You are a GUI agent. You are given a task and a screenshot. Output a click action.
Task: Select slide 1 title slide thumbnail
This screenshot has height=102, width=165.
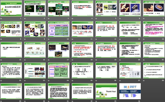coord(12,9)
